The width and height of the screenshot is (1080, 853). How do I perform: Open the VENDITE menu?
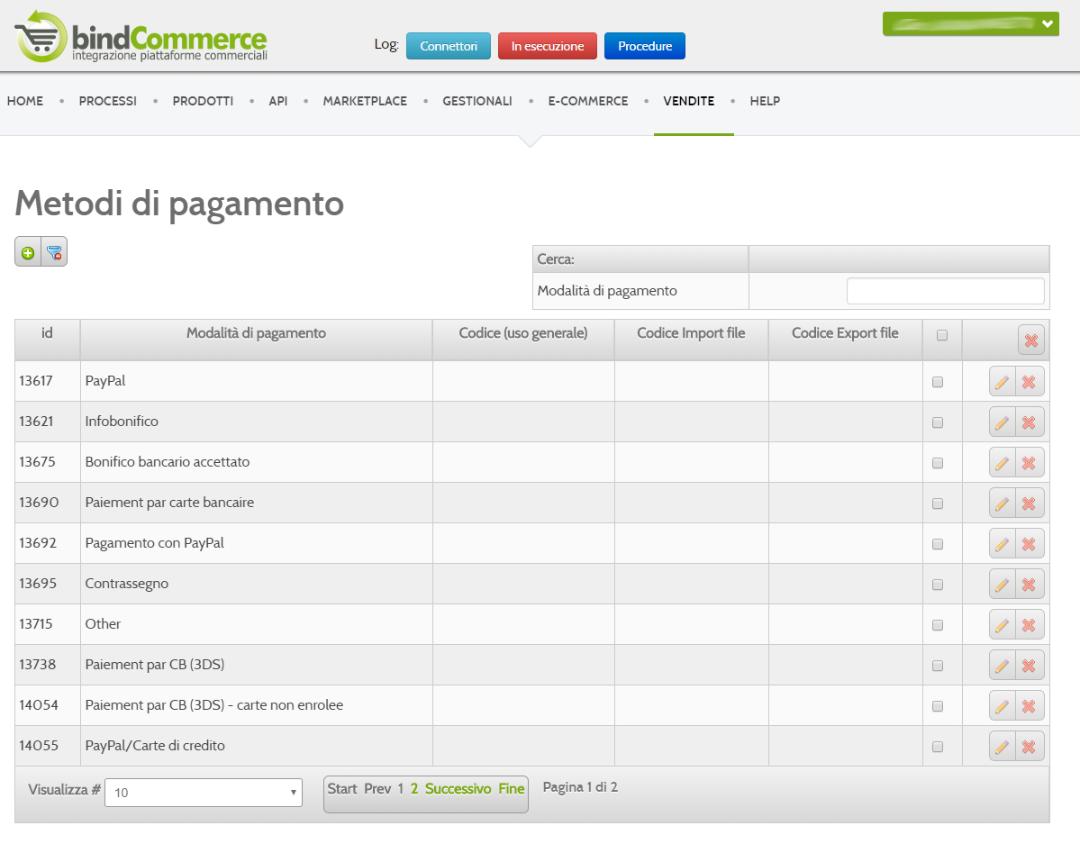[689, 101]
